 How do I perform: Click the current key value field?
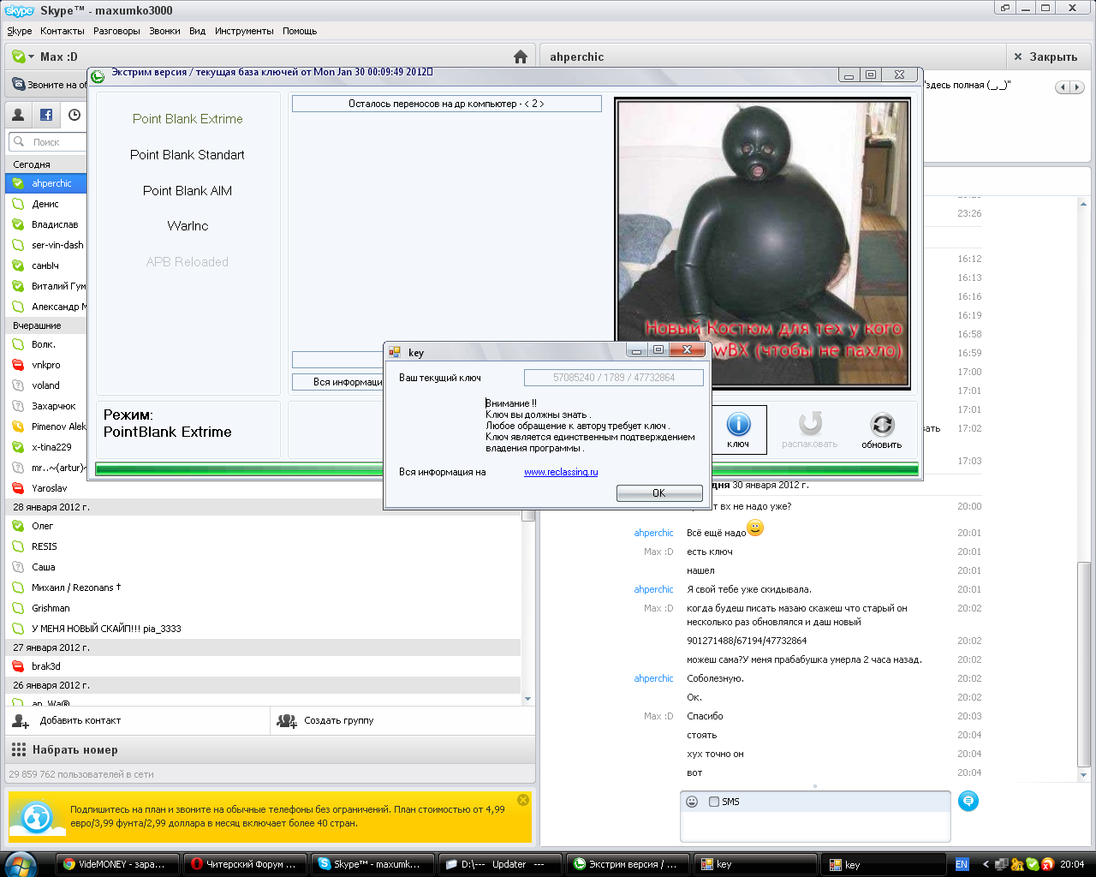pos(614,378)
